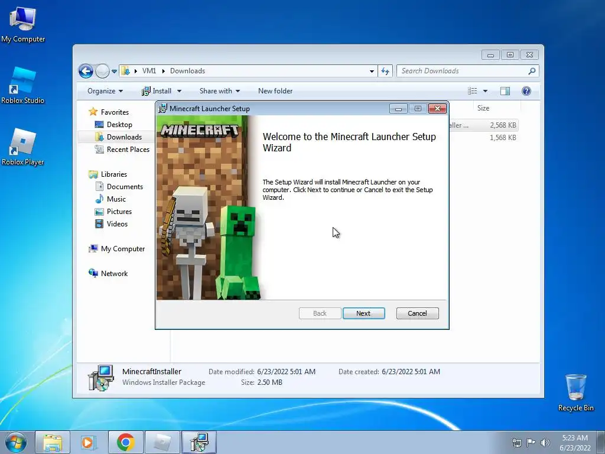This screenshot has height=454, width=605.
Task: Go back in the Explorer window
Action: pyautogui.click(x=86, y=71)
